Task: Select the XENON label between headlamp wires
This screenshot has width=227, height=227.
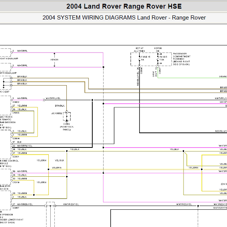Action: click(x=54, y=60)
